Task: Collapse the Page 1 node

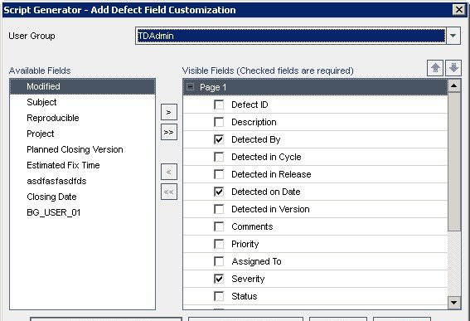Action: (190, 87)
